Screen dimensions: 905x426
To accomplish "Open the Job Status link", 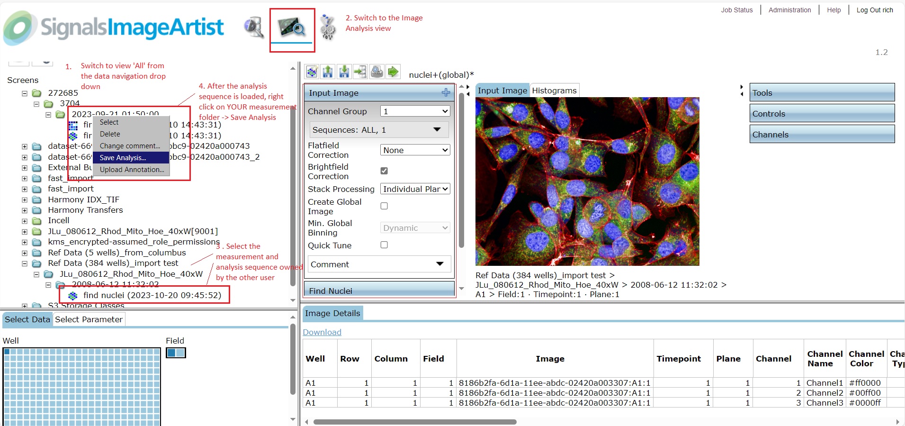I will coord(736,10).
